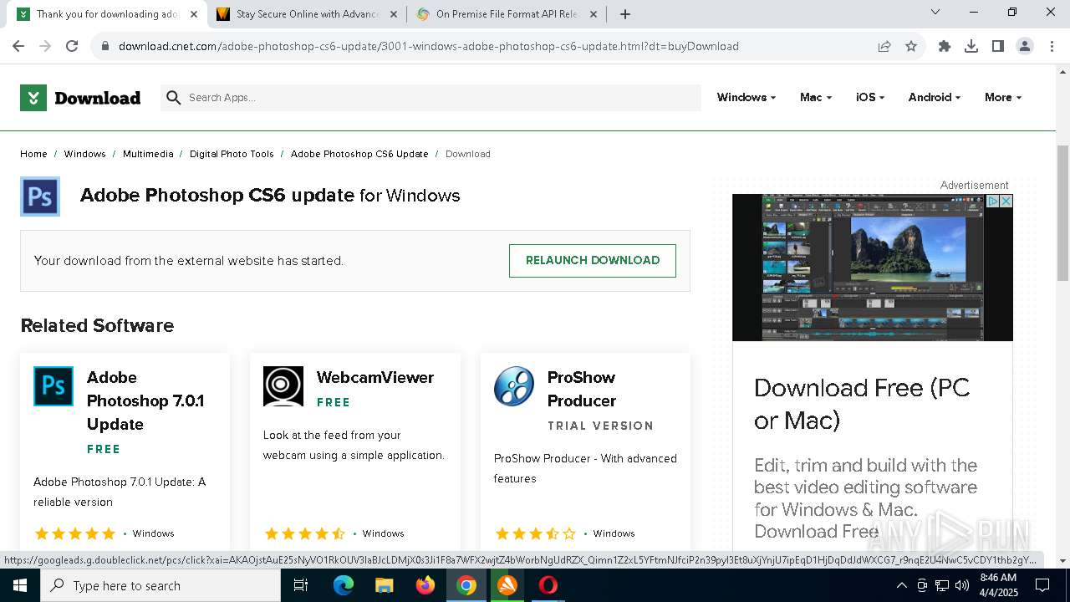Image resolution: width=1070 pixels, height=602 pixels.
Task: Open the Multimedia breadcrumb link
Action: (148, 154)
